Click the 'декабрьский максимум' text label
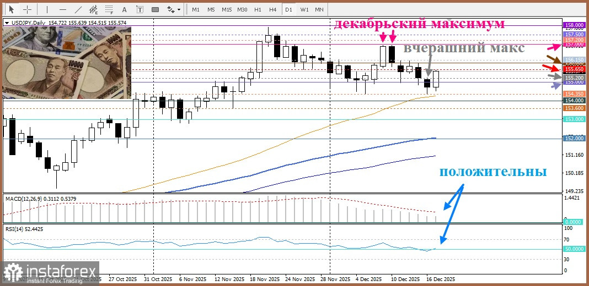This screenshot has width=589, height=286. coord(419,24)
